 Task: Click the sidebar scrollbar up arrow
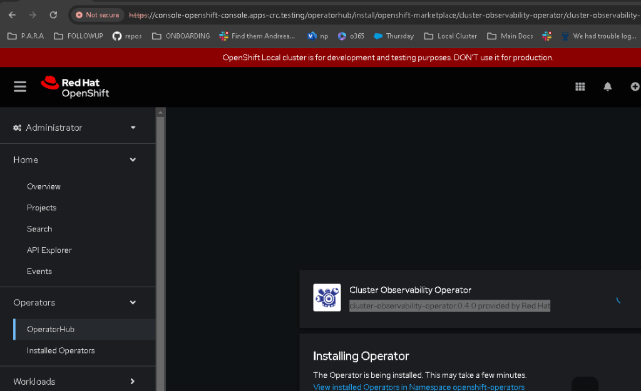pyautogui.click(x=160, y=112)
